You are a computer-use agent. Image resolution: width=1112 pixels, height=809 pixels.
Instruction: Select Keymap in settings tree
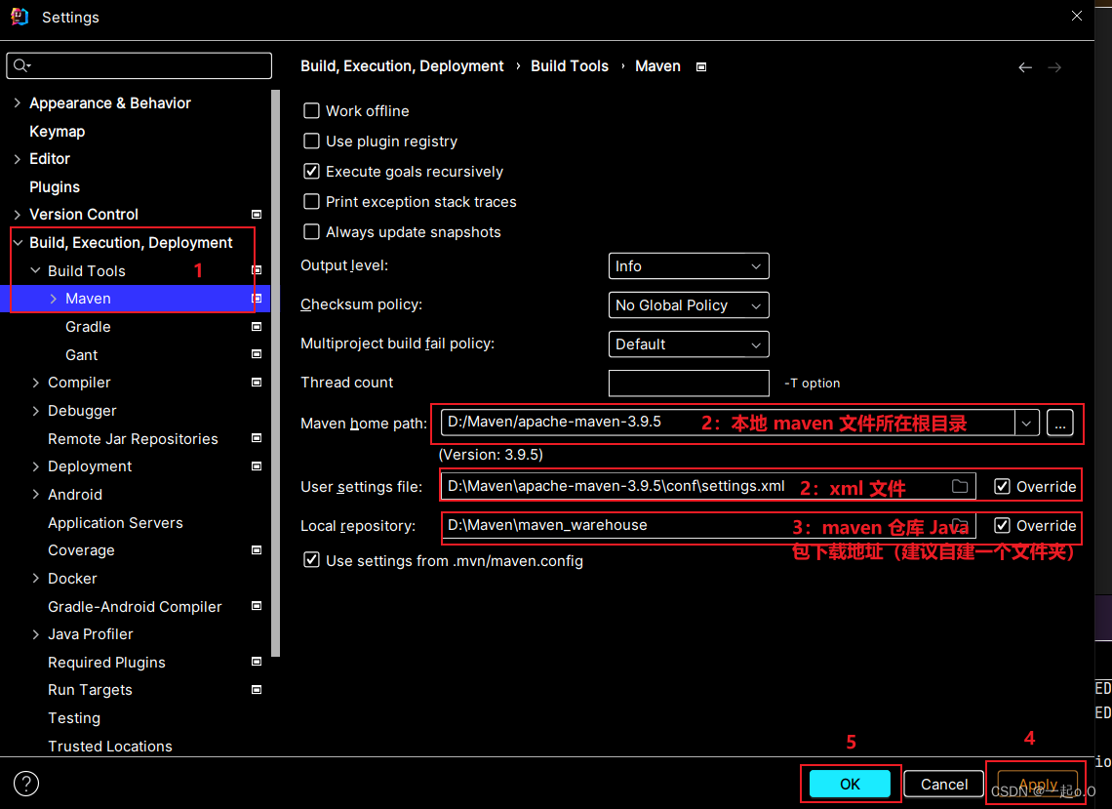coord(57,132)
